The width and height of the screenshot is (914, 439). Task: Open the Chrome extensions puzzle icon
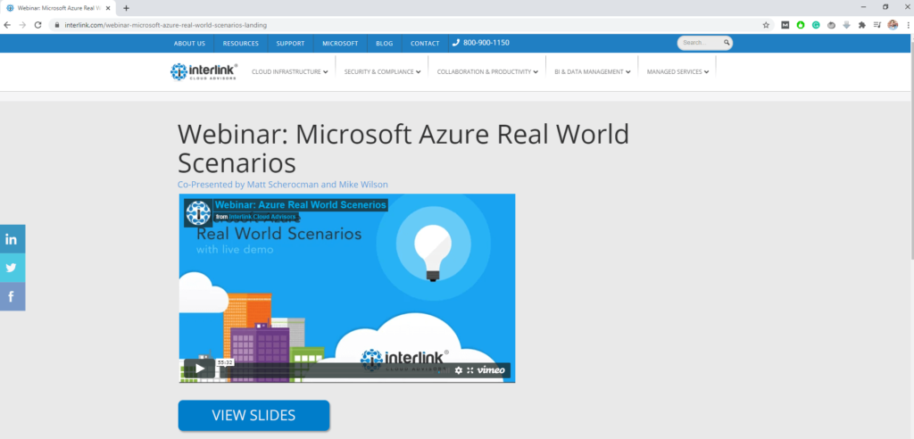tap(861, 25)
